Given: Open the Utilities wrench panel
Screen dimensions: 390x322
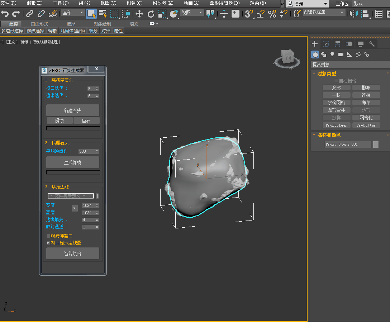Looking at the screenshot, I should [372, 44].
